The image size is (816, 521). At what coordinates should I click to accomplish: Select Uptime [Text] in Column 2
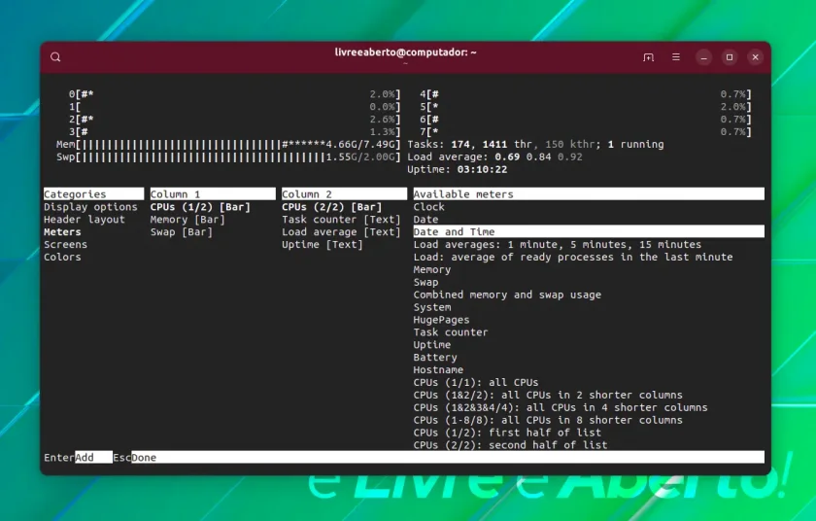pyautogui.click(x=323, y=244)
